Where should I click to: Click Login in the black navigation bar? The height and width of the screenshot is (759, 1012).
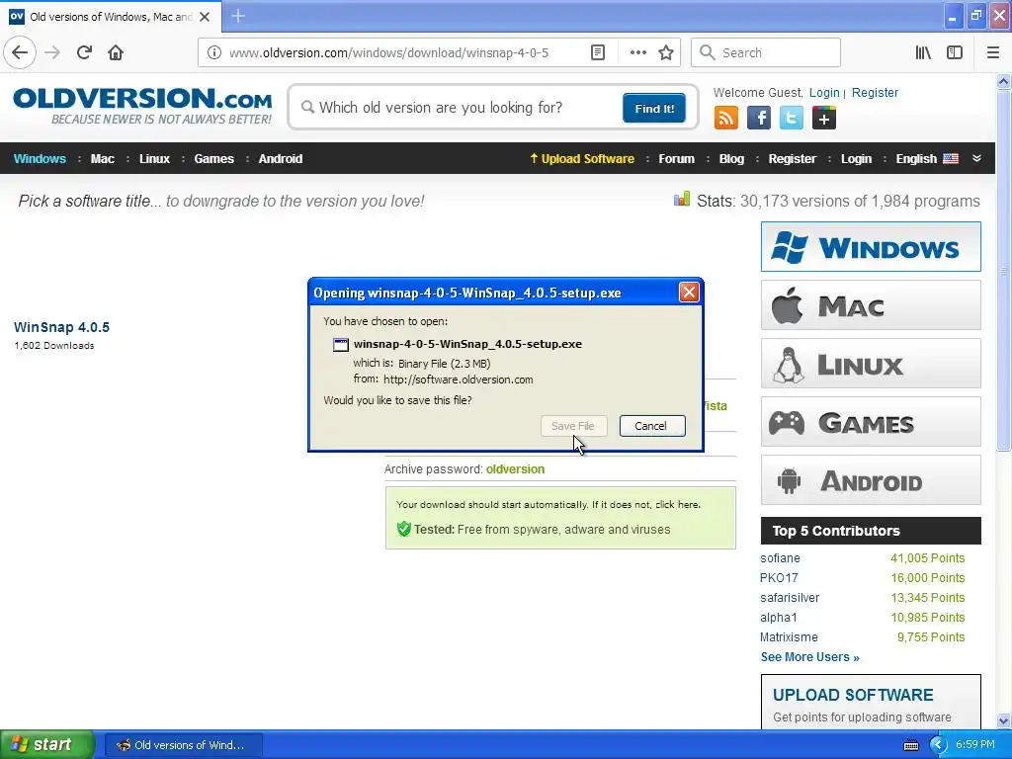(856, 159)
